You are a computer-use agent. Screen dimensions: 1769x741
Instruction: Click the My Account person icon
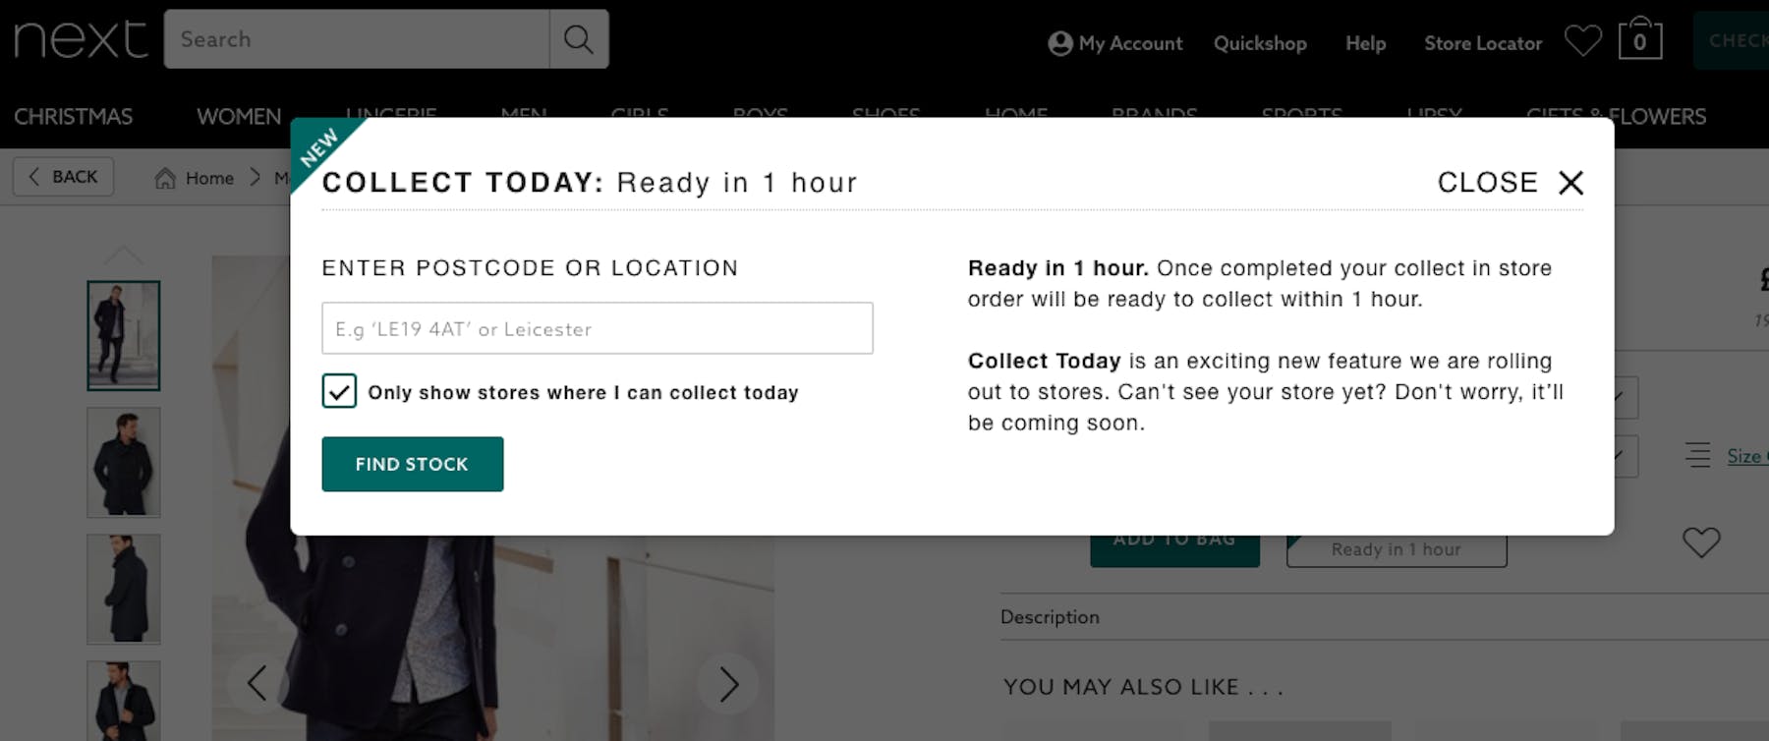click(x=1060, y=43)
